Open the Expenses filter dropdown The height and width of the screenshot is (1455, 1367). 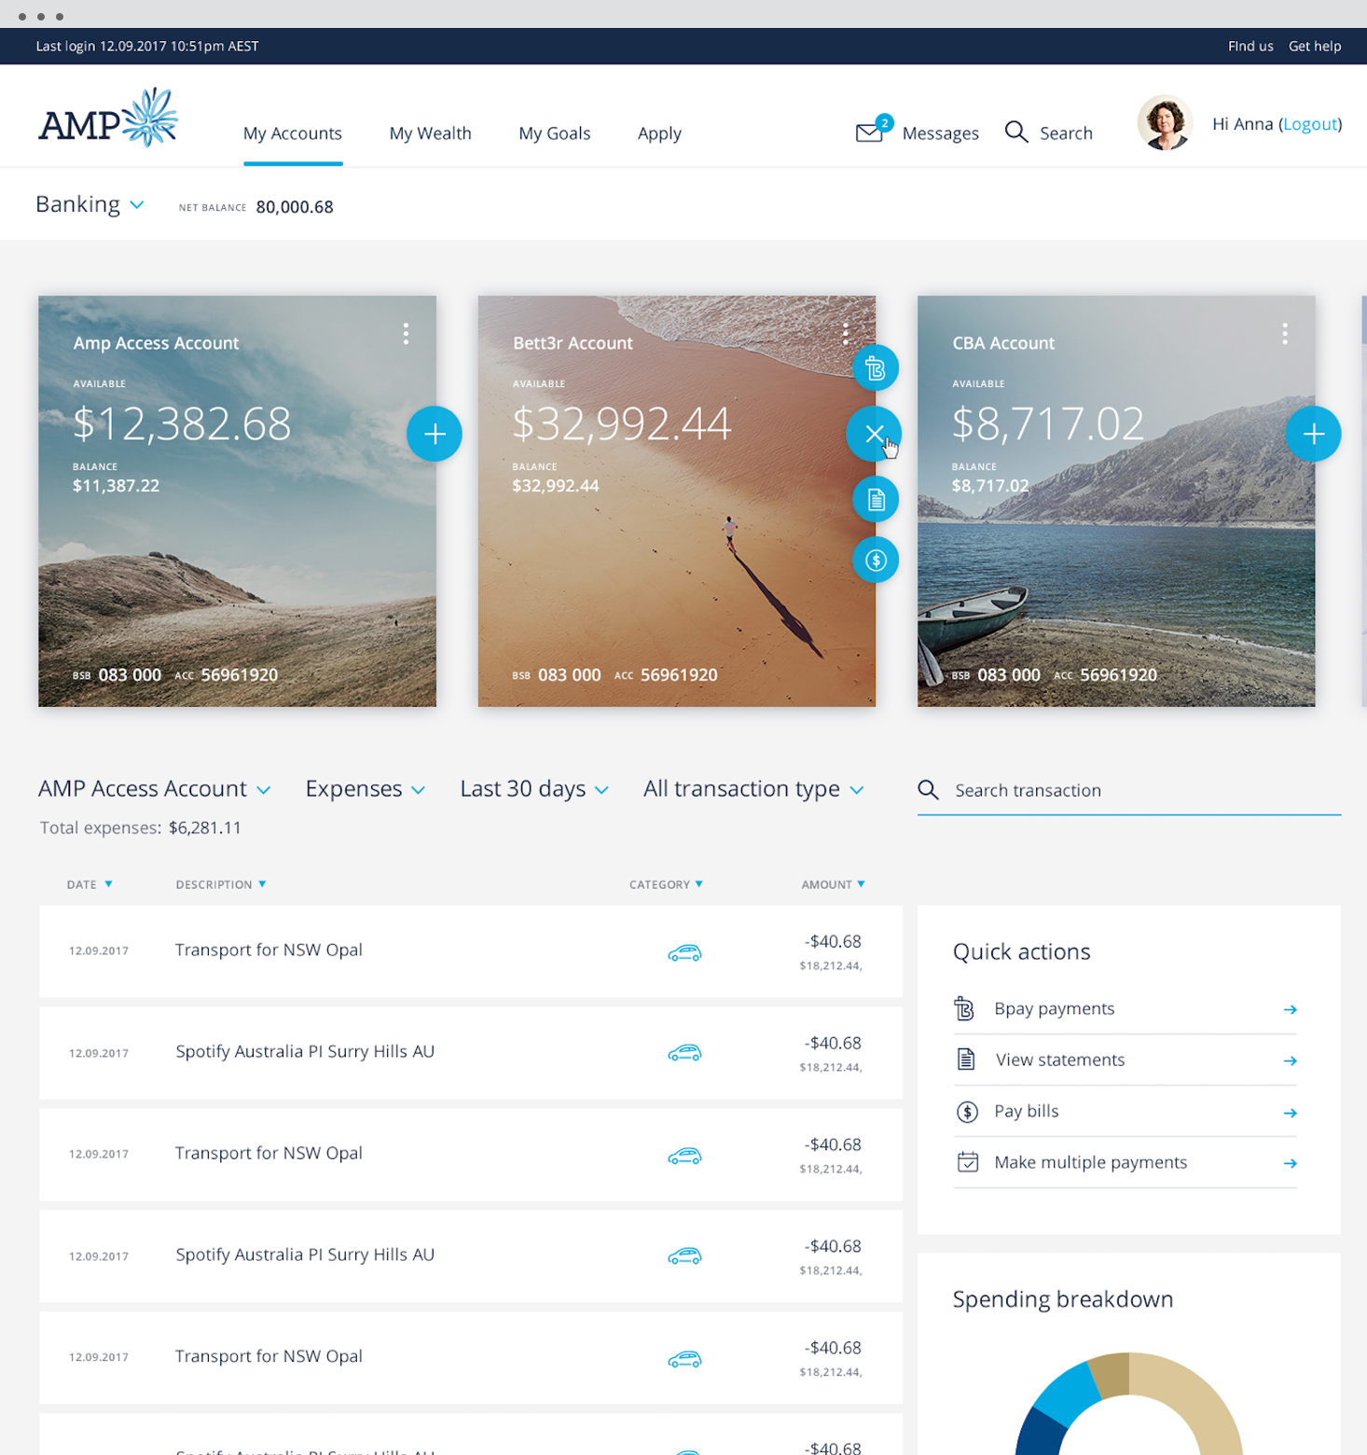click(x=366, y=789)
